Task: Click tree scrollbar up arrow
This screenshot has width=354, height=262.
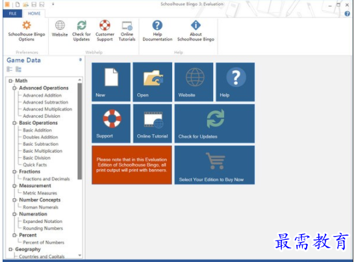Action: point(80,80)
